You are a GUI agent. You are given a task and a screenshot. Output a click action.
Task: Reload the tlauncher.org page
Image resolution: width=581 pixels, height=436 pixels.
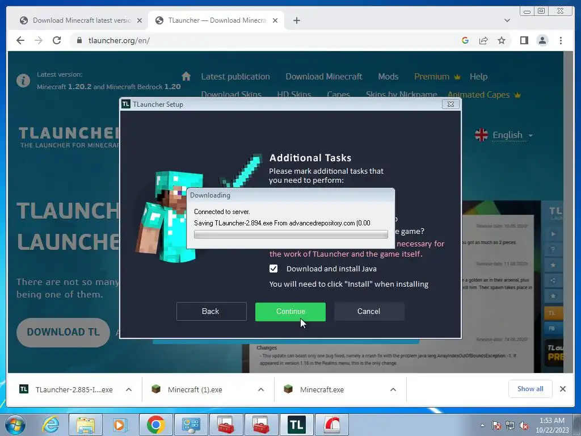click(x=57, y=40)
